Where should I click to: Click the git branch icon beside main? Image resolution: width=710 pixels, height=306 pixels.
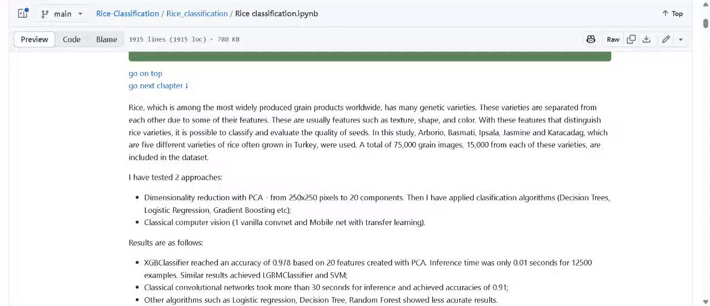coord(45,14)
